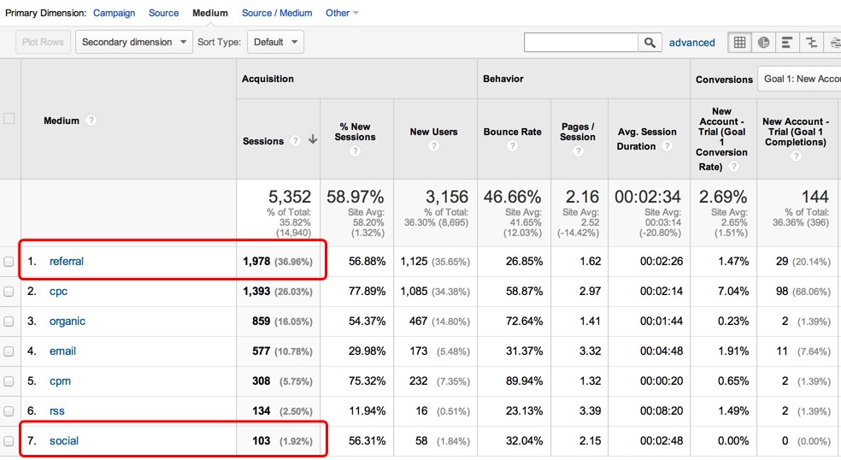Image resolution: width=841 pixels, height=460 pixels.
Task: Click the help icon next to Medium
Action: [x=91, y=121]
